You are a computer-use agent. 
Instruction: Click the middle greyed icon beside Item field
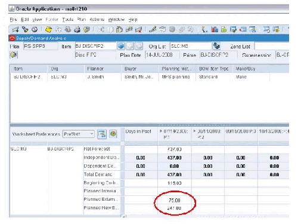coord(130,46)
